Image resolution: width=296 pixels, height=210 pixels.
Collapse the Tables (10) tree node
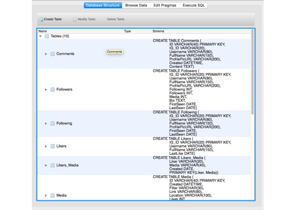tap(40, 36)
